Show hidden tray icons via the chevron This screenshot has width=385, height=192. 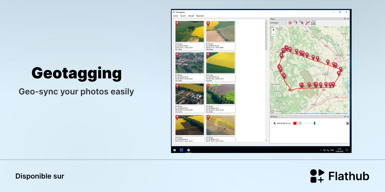point(321,150)
